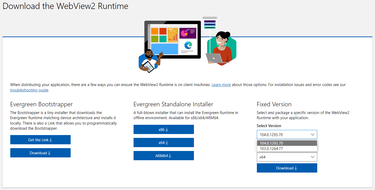Screen dimensions: 375x190
Task: Click the Evergreen Bootstrapper heading
Action: (41, 104)
